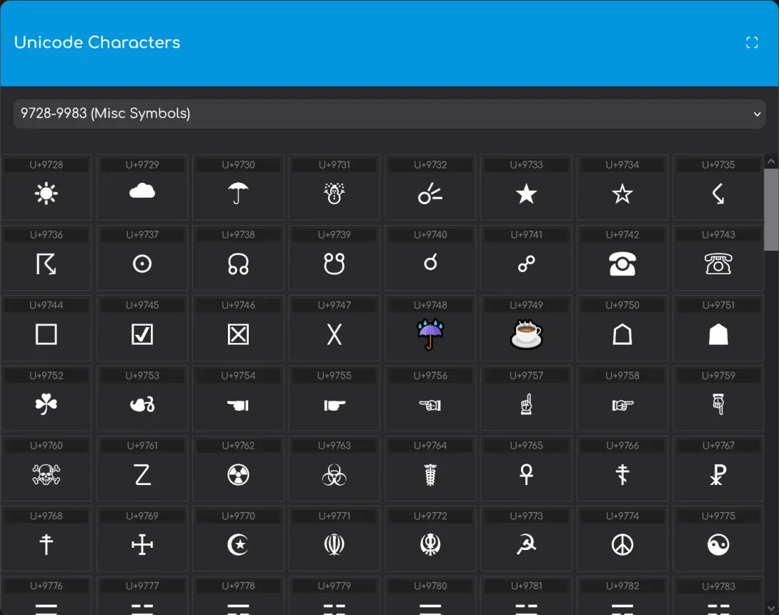Select the yin yang symbol U+9775
779x615 pixels.
pyautogui.click(x=718, y=544)
